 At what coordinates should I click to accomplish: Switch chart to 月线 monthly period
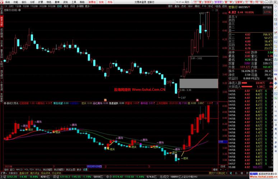[x=72, y=6]
